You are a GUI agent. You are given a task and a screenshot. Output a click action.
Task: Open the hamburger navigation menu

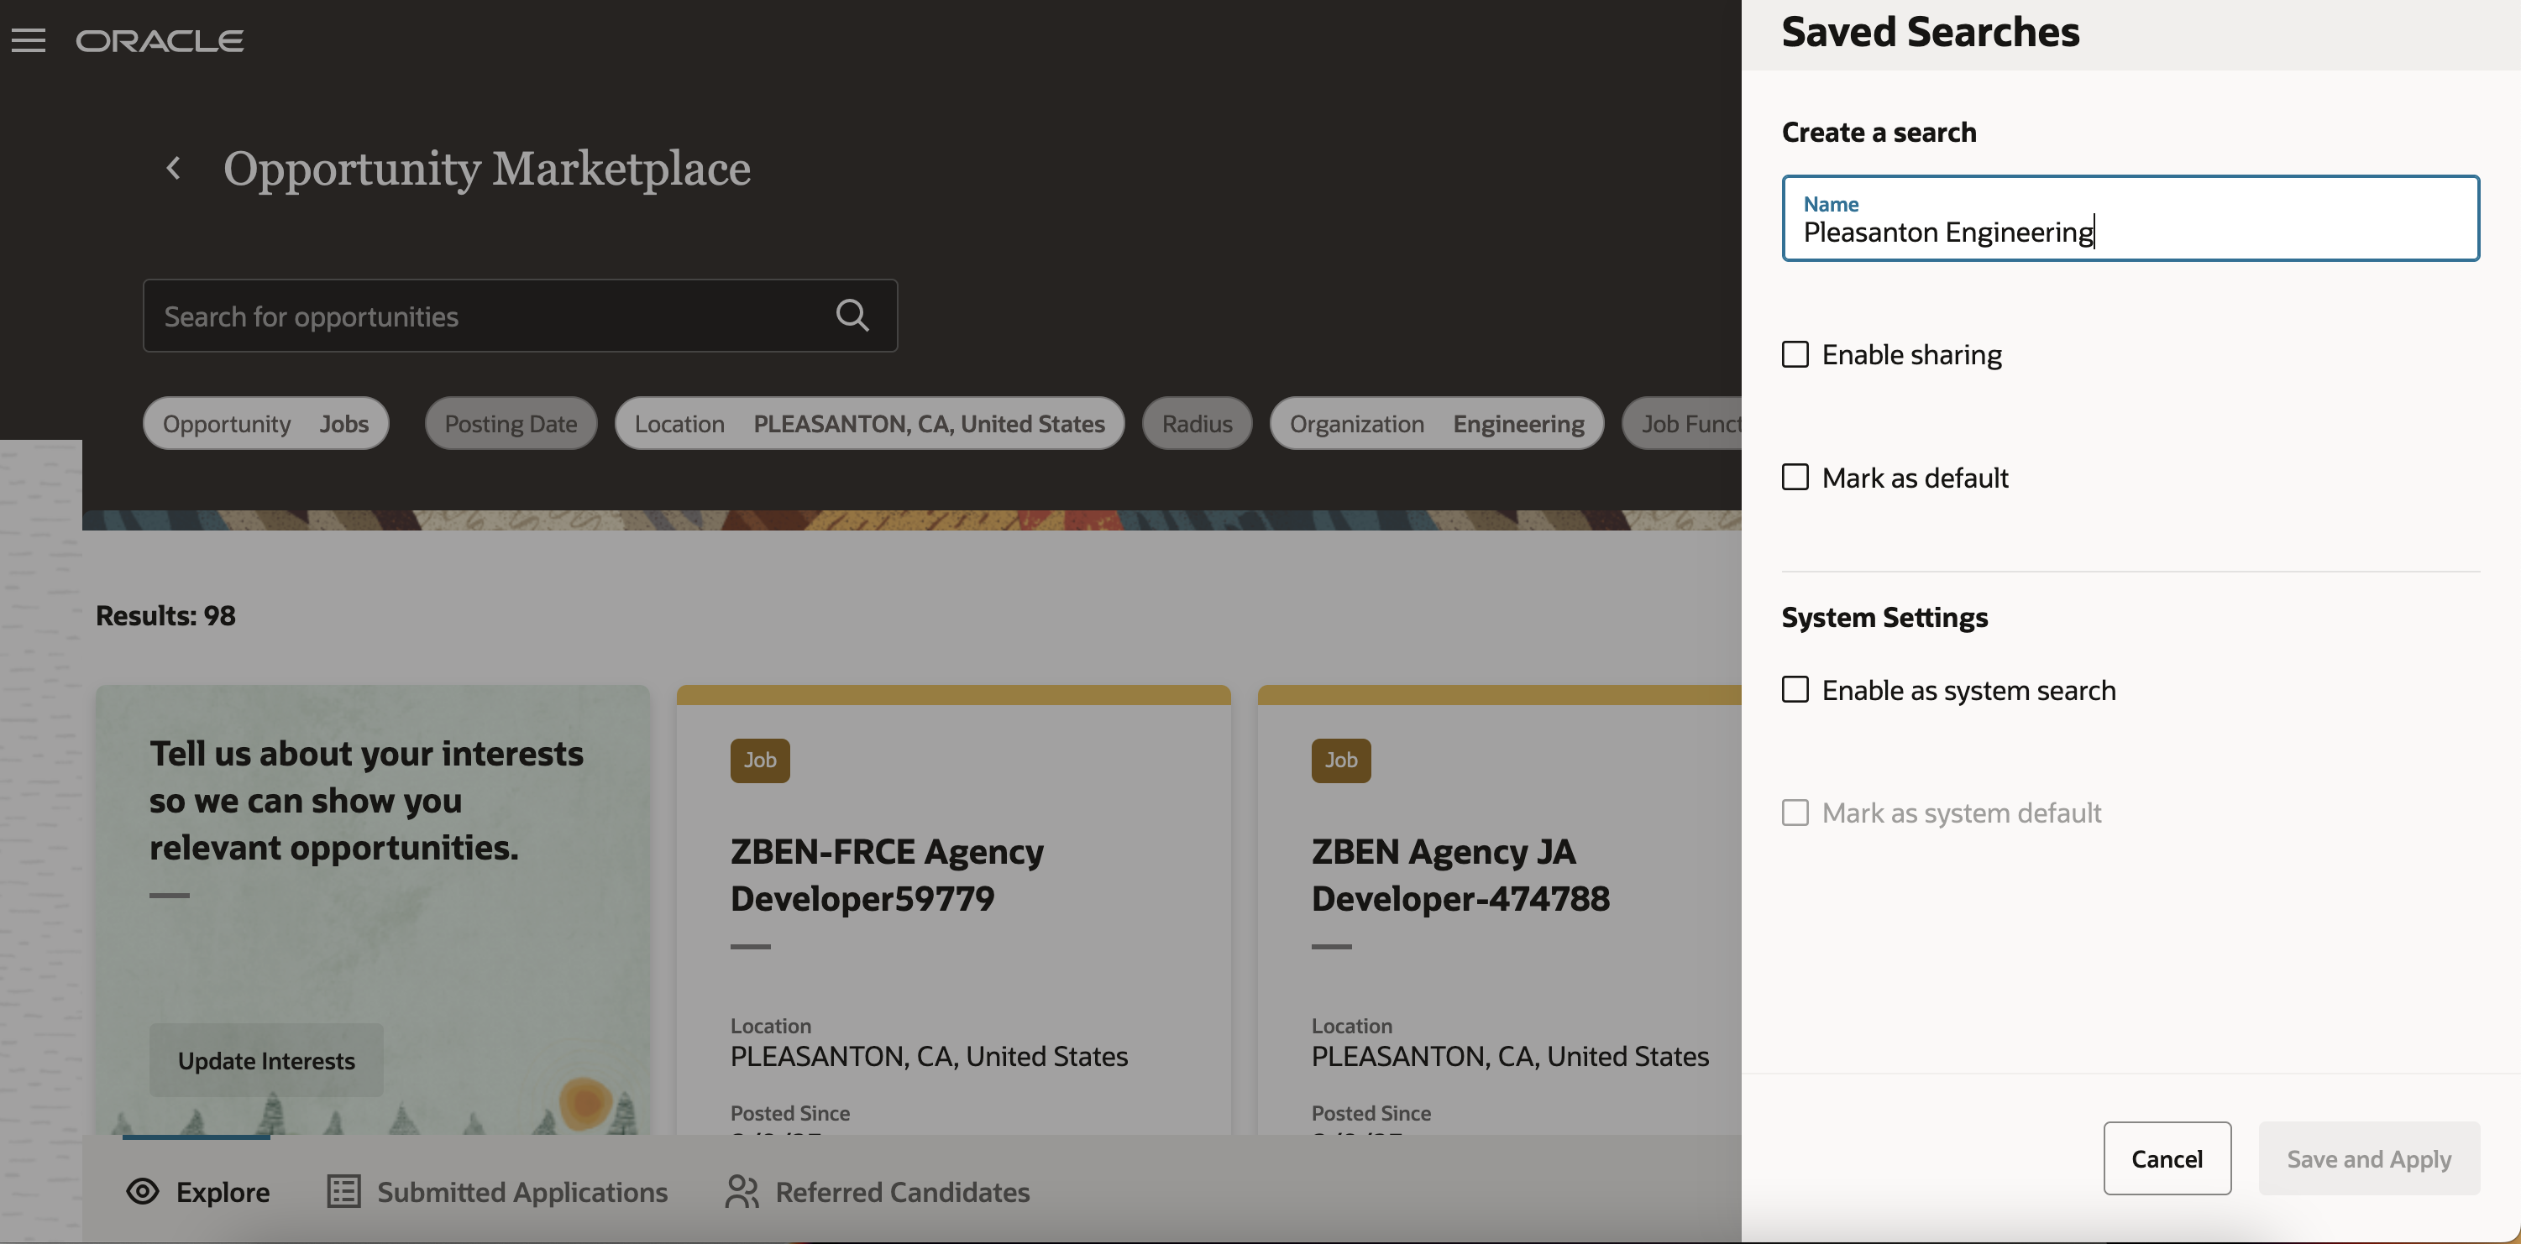pos(29,40)
